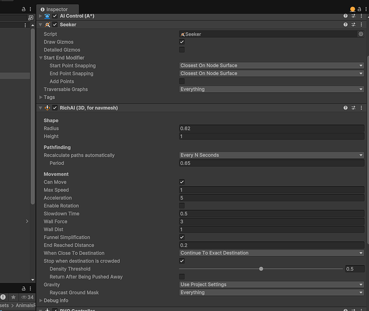Select the Inspector tab

pos(57,9)
